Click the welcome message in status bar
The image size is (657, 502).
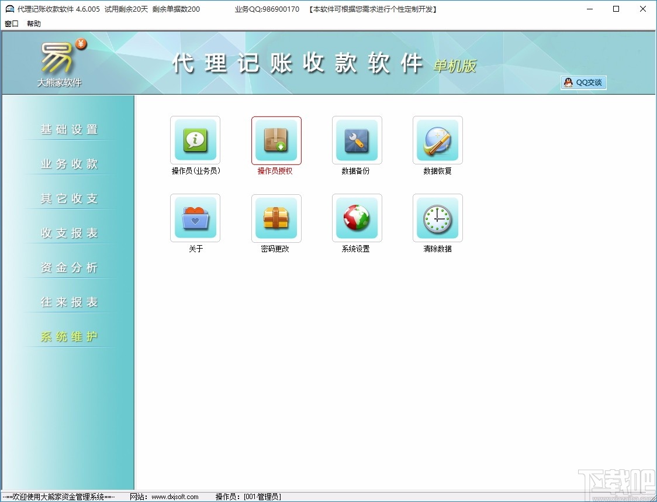[x=58, y=497]
